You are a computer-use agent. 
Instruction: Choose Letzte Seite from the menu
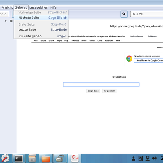pos(41,29)
